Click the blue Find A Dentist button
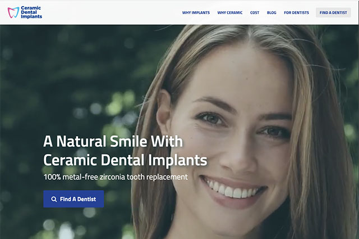 [x=73, y=199]
